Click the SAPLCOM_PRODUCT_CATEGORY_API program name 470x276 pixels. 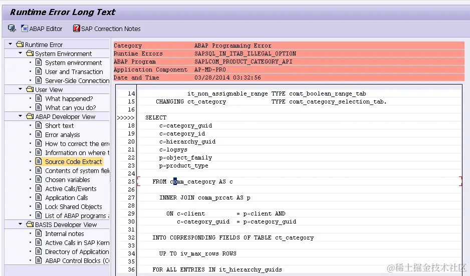(244, 61)
